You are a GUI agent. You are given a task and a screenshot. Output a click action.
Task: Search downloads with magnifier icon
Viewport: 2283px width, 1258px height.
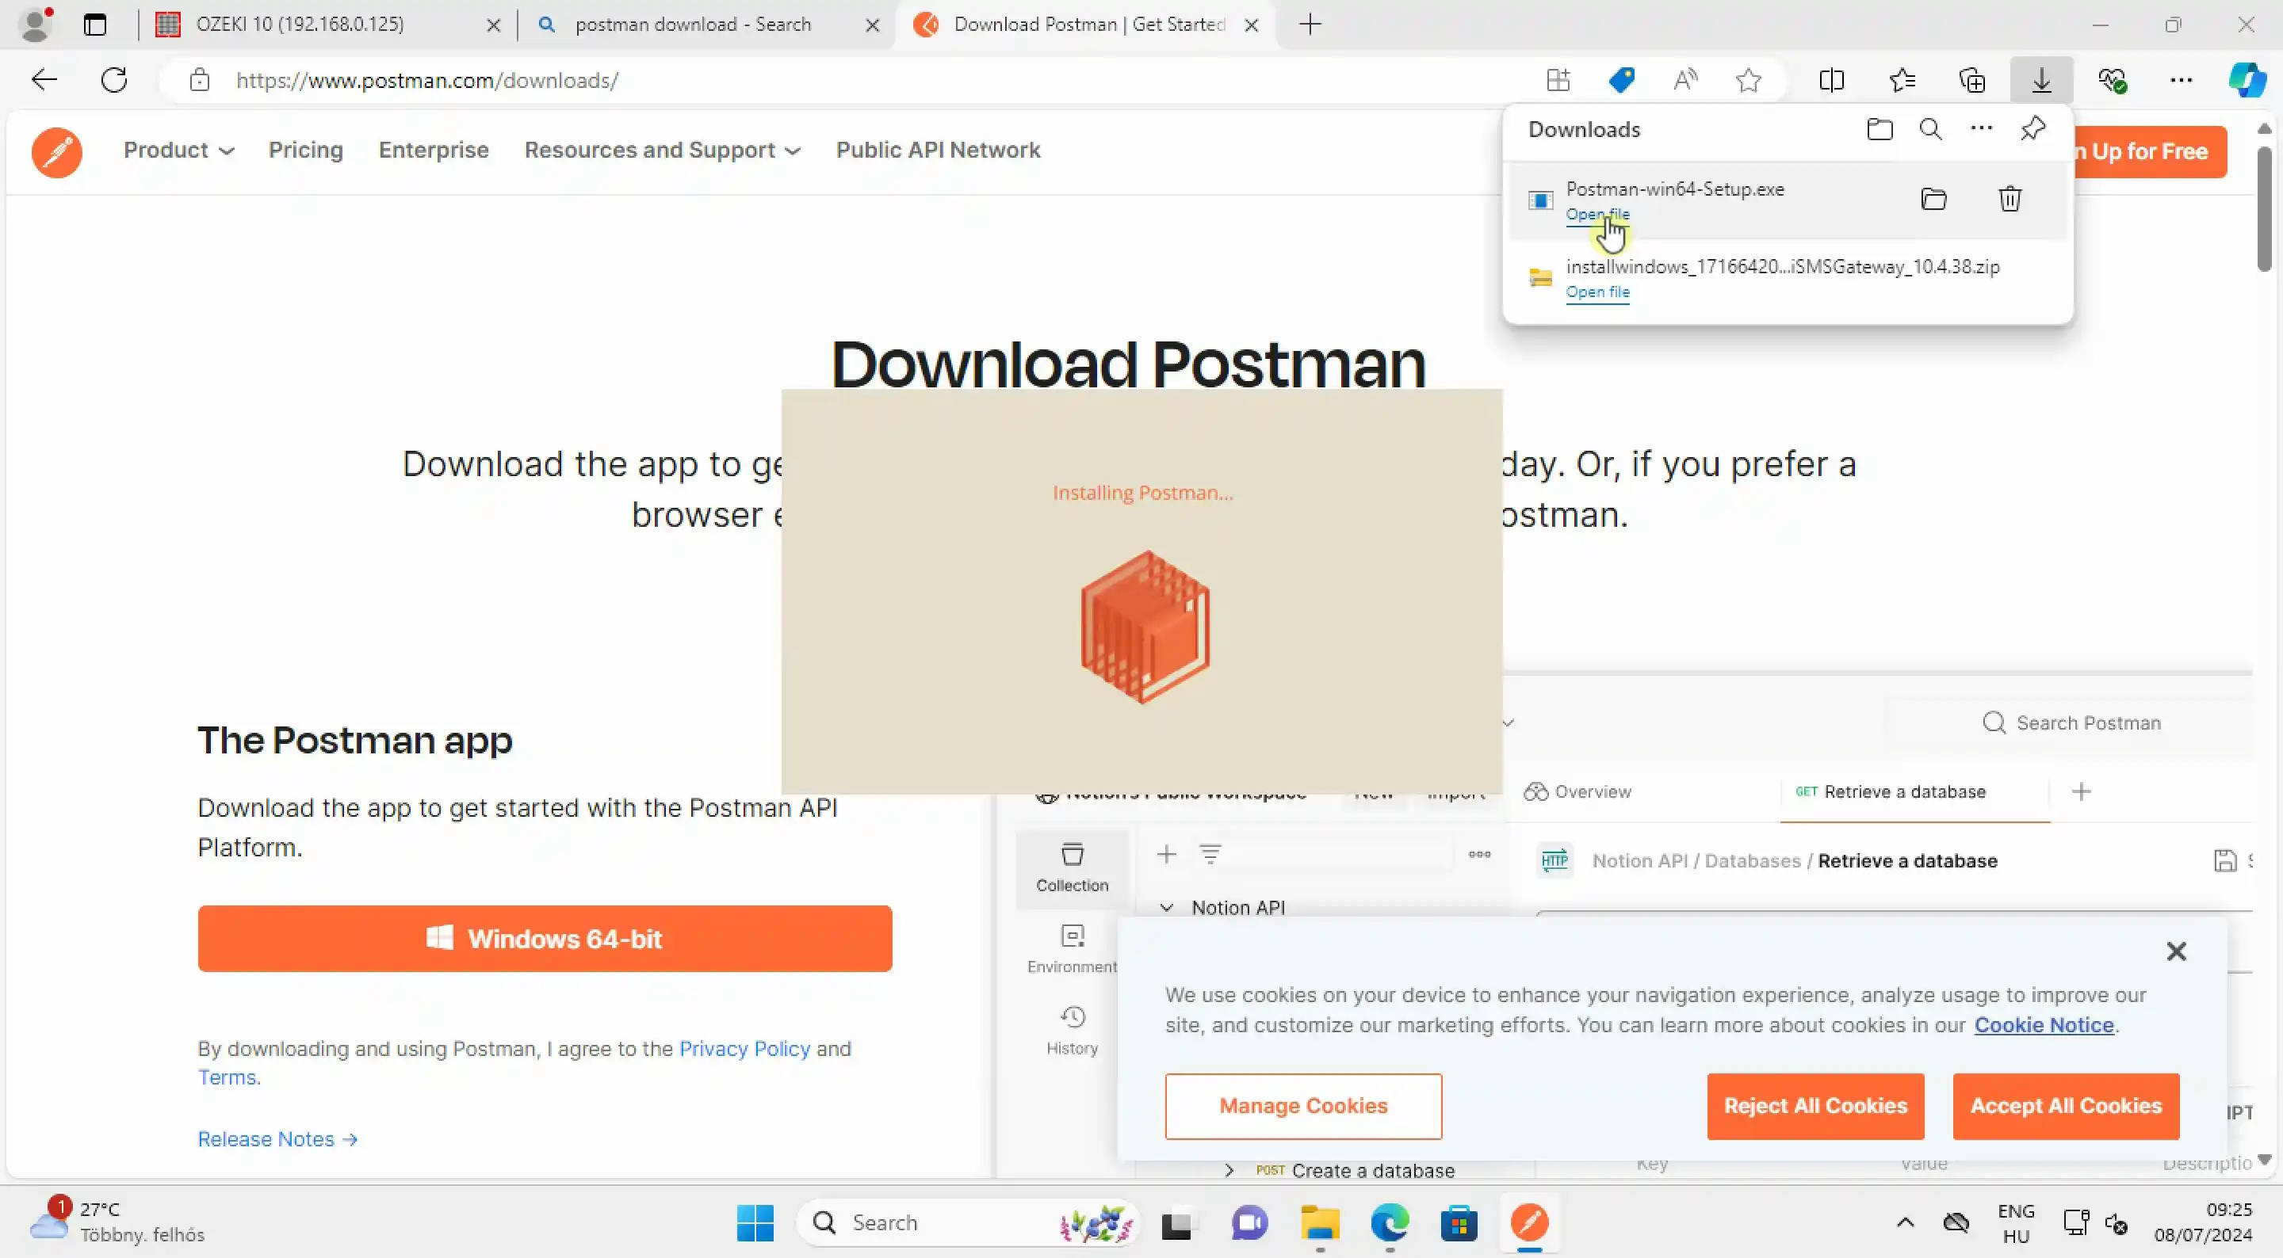click(x=1930, y=129)
